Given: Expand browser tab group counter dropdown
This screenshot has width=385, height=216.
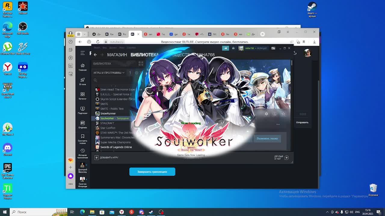Looking at the screenshot, I should point(81,34).
